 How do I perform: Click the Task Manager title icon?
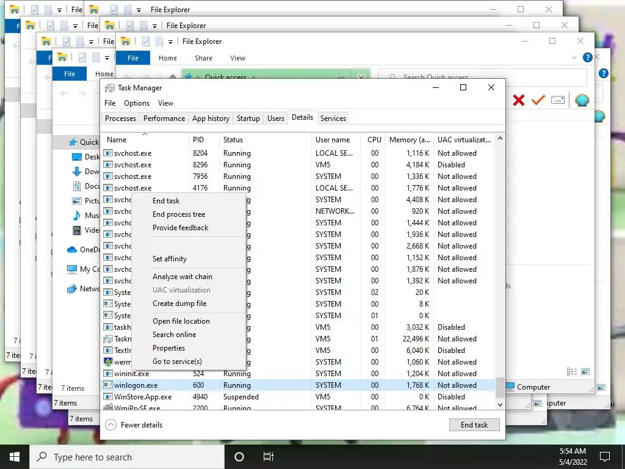pyautogui.click(x=110, y=88)
